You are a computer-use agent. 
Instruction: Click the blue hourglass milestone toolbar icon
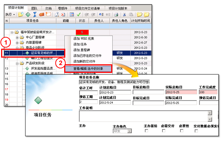click(x=35, y=14)
